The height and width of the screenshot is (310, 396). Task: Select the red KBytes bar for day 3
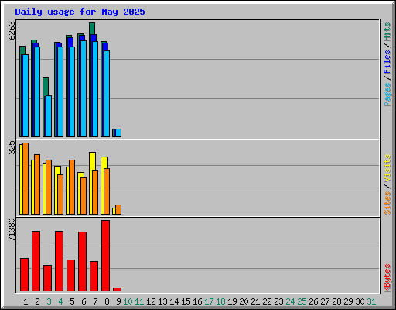tap(47, 278)
